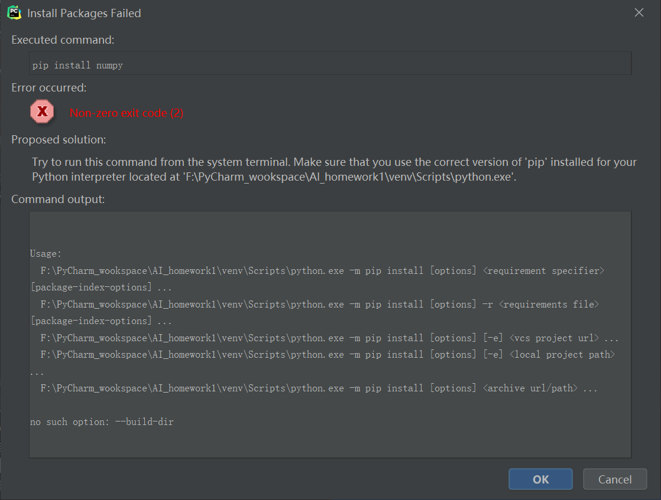
Task: Click the red X error icon
Action: point(42,112)
